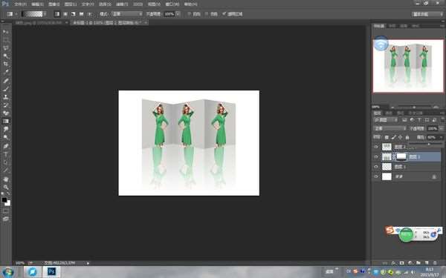Select the Pen tool
The height and width of the screenshot is (278, 446).
(x=6, y=146)
